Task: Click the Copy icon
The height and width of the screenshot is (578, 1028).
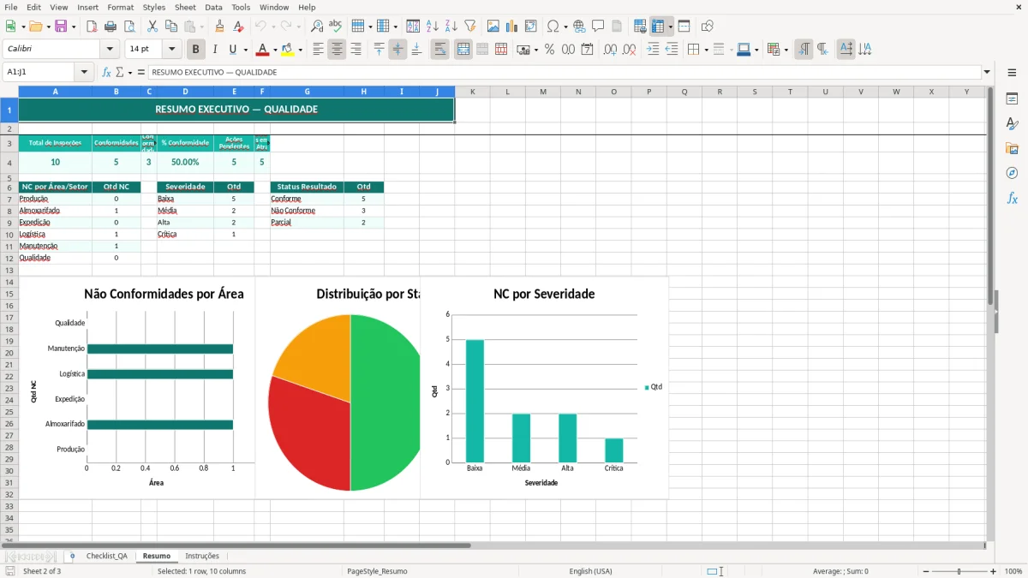Action: coord(171,27)
